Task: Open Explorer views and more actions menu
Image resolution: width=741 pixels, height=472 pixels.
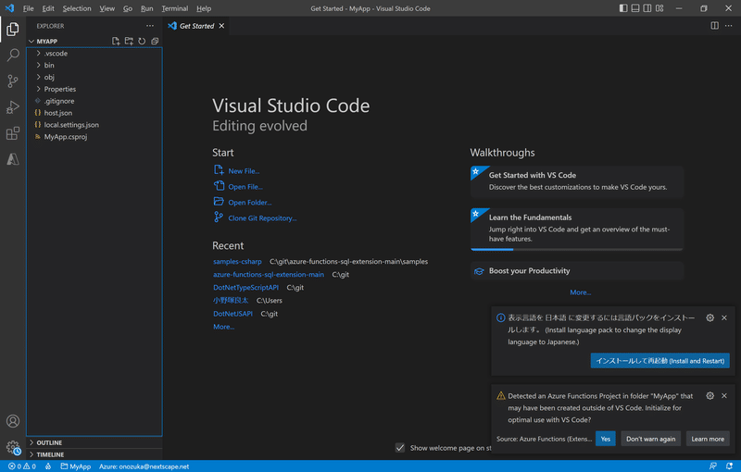Action: (x=150, y=26)
